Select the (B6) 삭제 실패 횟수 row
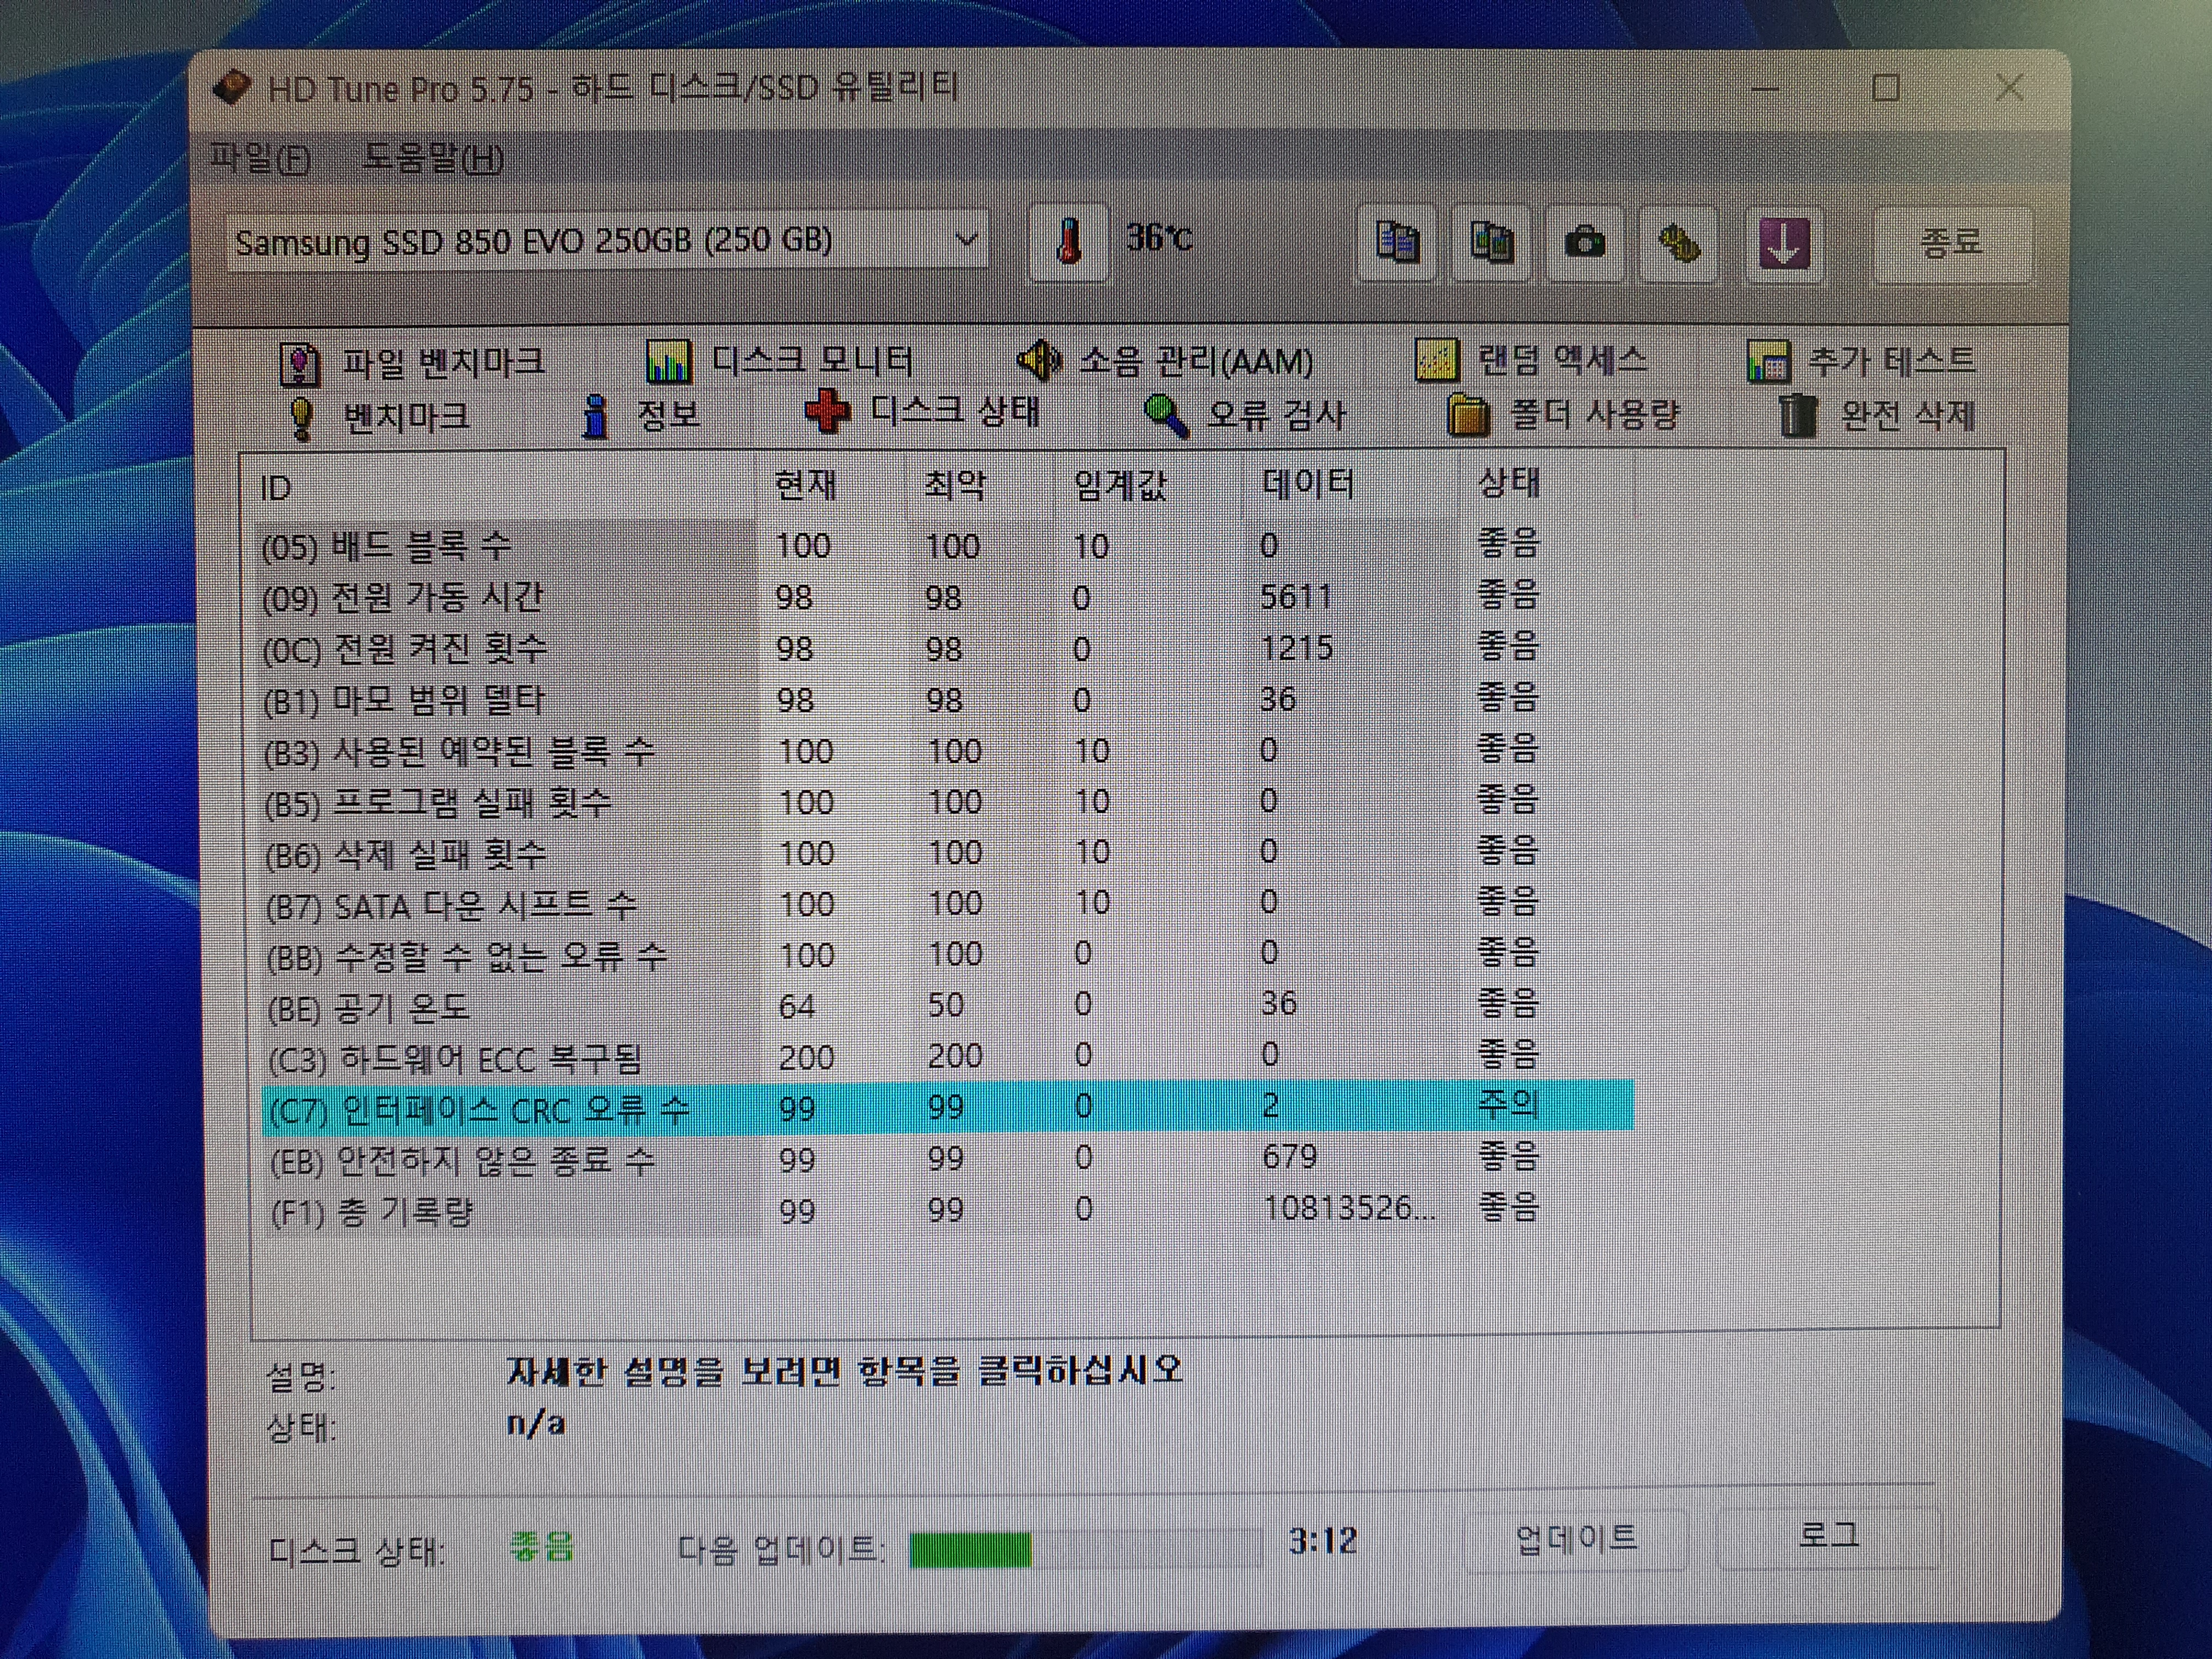2212x1659 pixels. (947, 853)
